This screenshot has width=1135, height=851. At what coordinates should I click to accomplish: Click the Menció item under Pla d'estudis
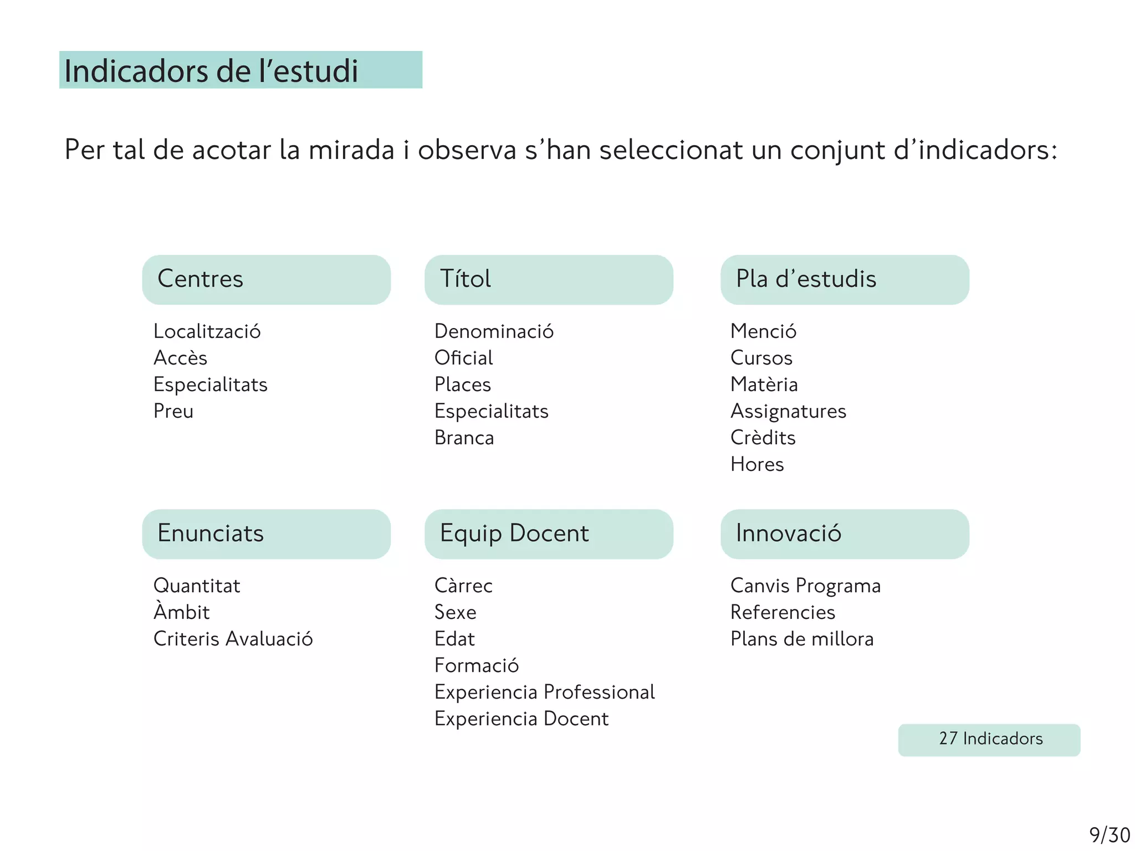[x=763, y=331]
